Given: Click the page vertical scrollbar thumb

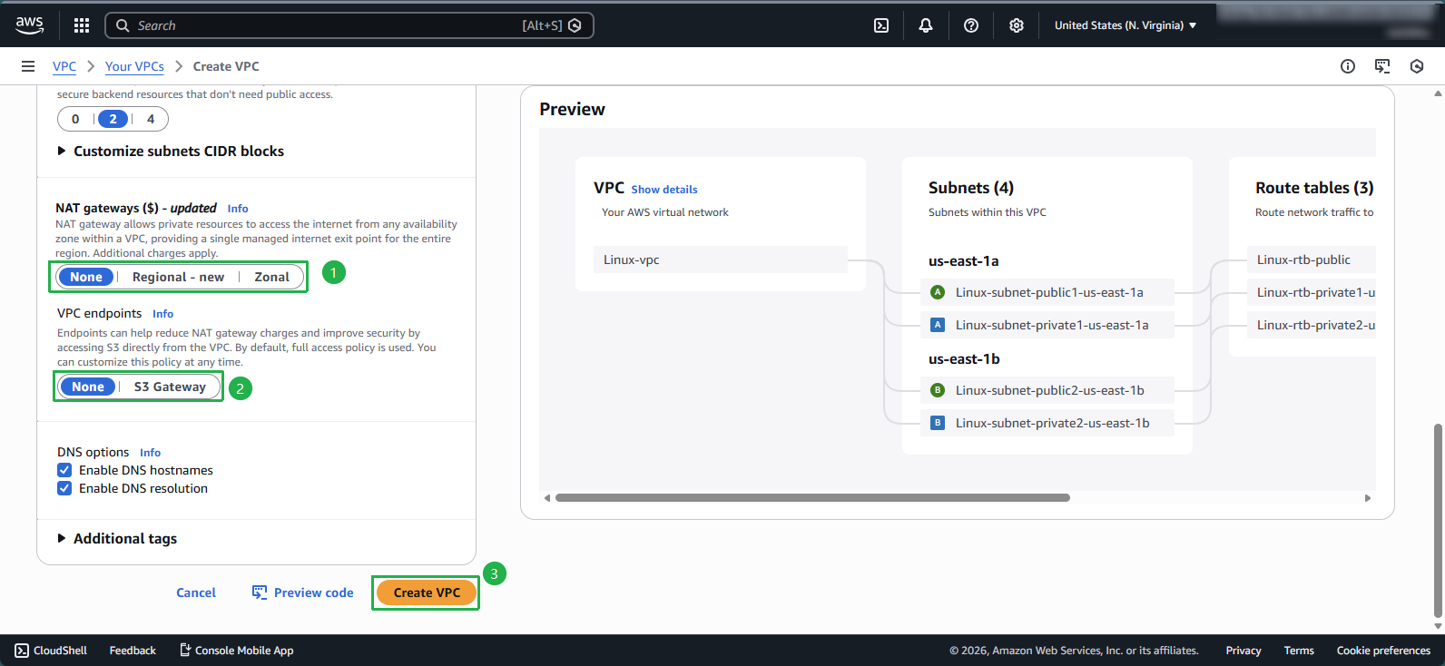Looking at the screenshot, I should [1438, 519].
